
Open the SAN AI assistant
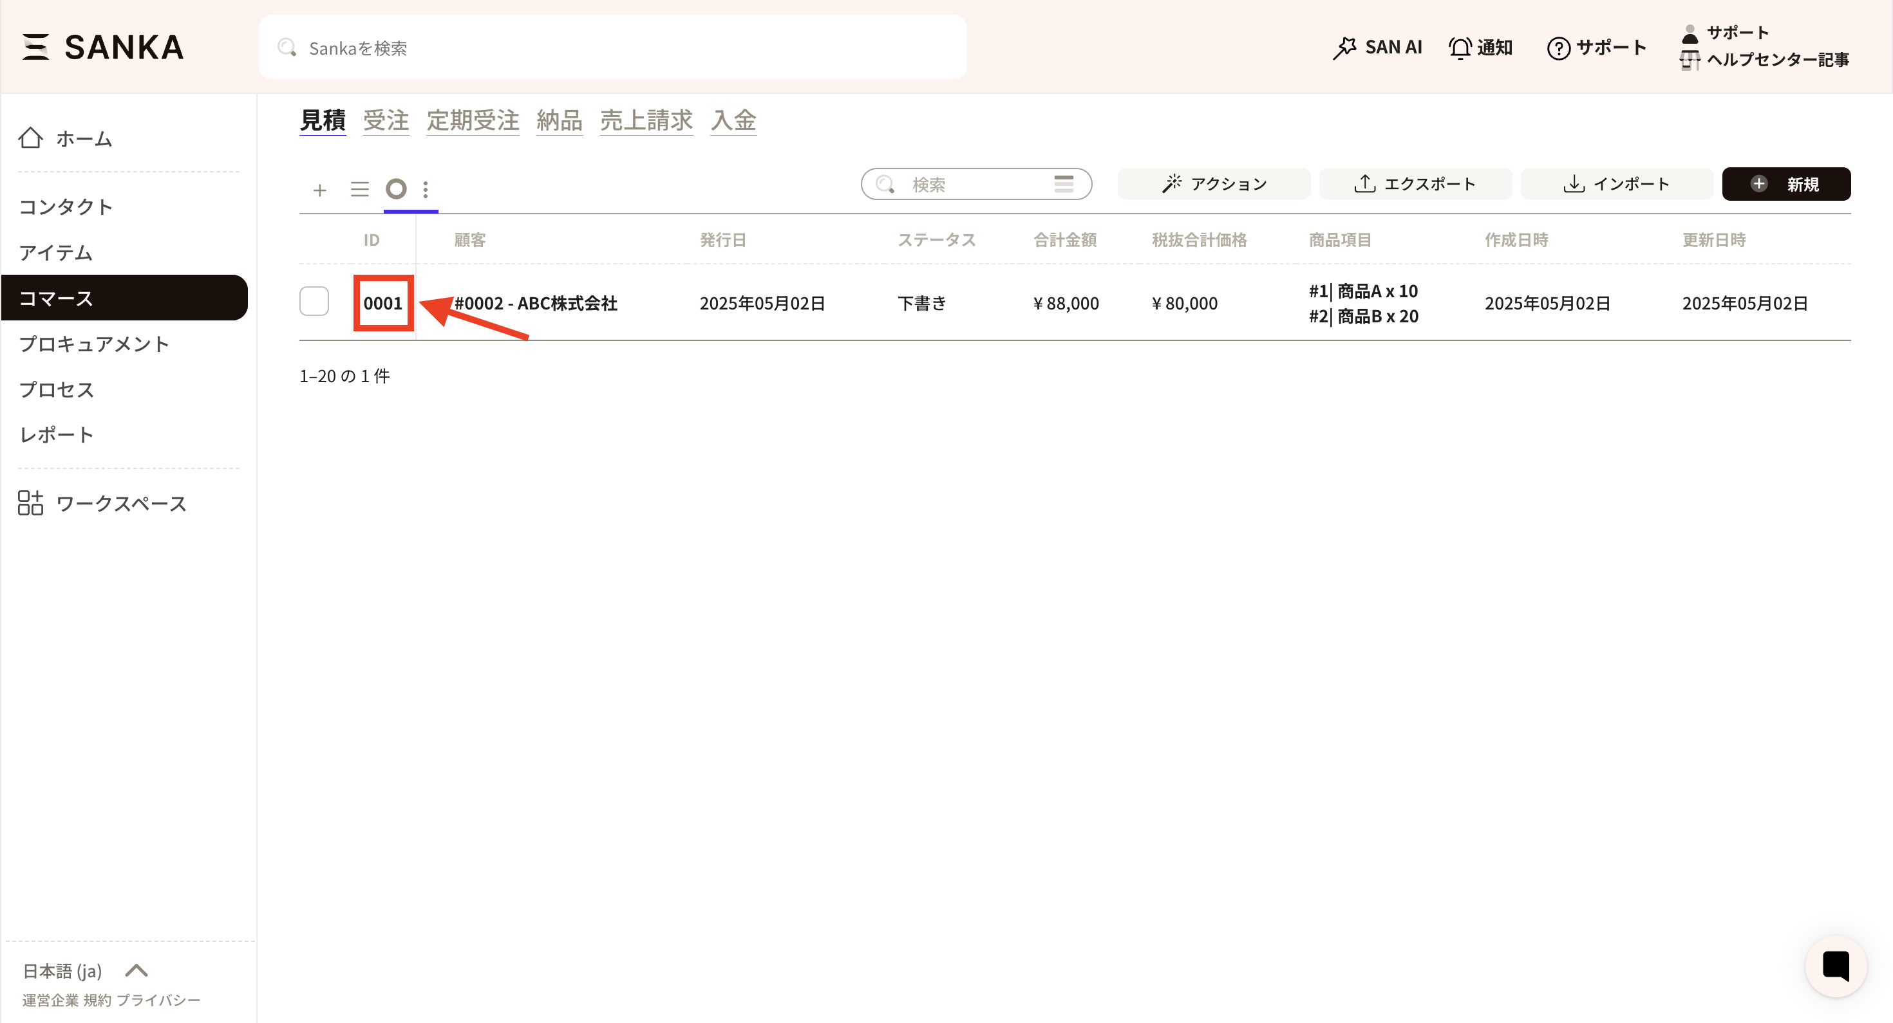click(x=1377, y=48)
